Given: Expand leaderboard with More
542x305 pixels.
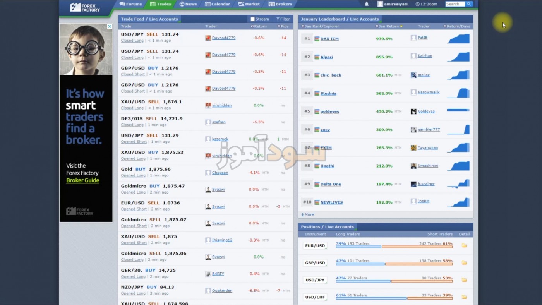Looking at the screenshot, I should [x=307, y=215].
